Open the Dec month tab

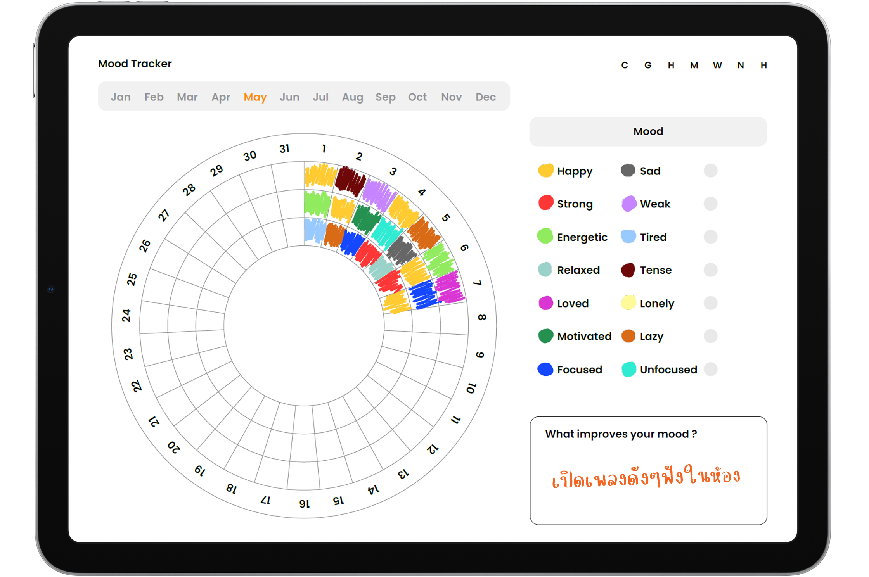485,97
